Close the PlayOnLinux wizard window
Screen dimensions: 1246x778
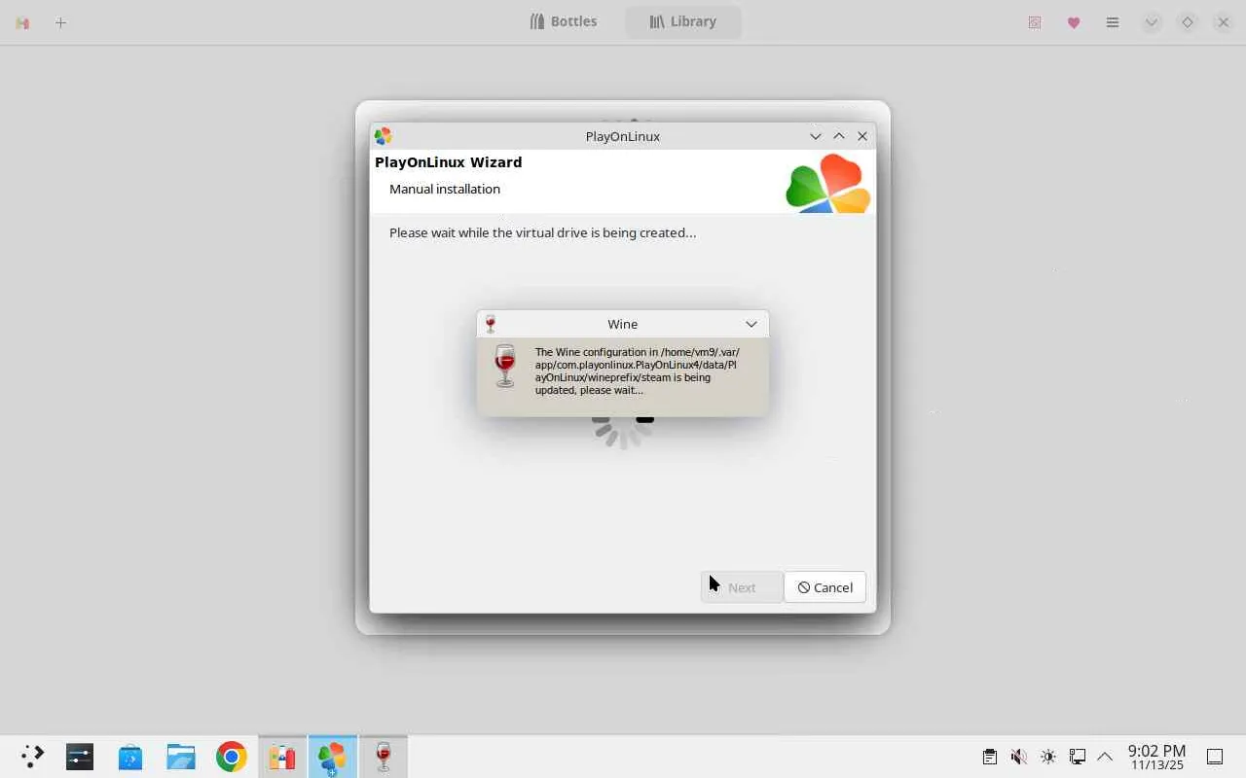tap(862, 136)
